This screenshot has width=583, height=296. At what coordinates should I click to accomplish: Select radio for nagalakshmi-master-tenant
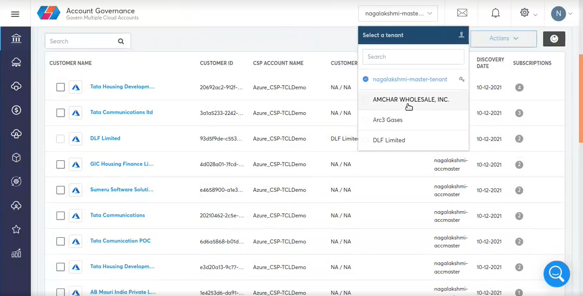366,79
